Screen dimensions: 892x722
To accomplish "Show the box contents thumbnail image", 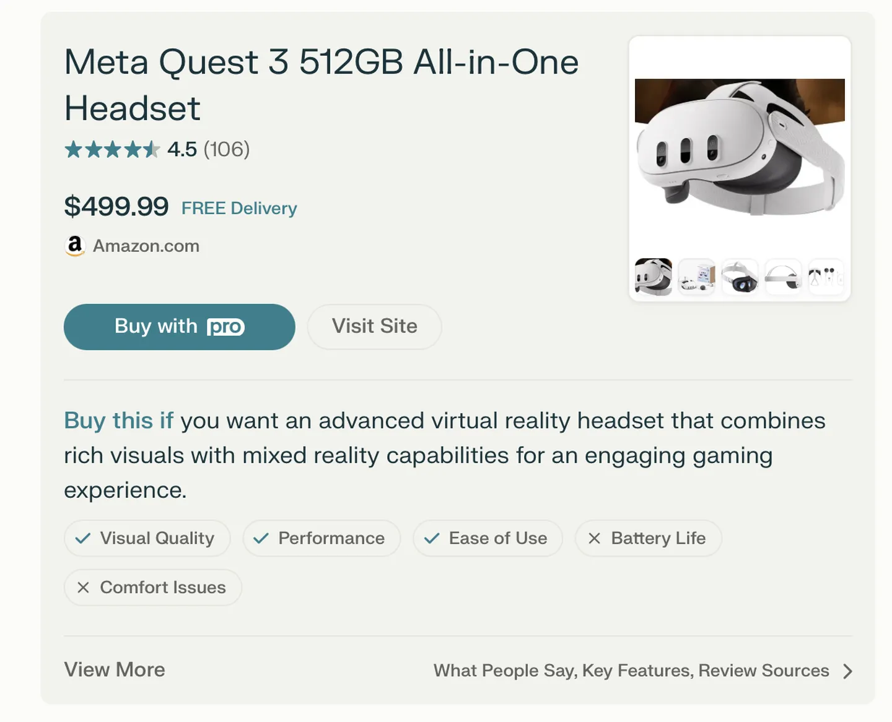I will tap(696, 276).
